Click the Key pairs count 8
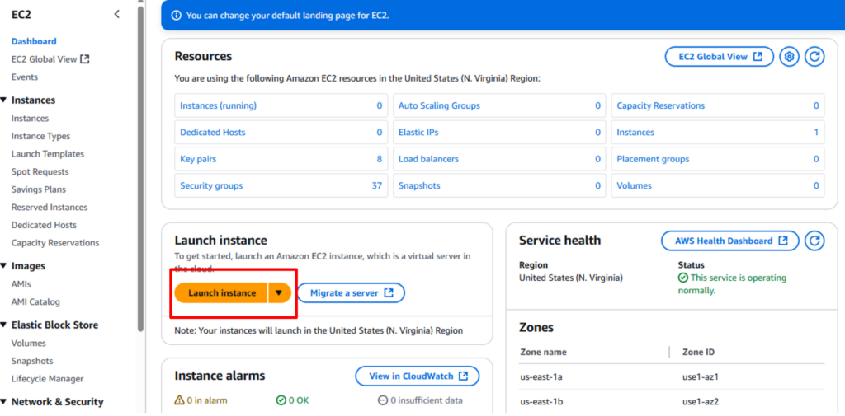This screenshot has width=845, height=416. (380, 159)
